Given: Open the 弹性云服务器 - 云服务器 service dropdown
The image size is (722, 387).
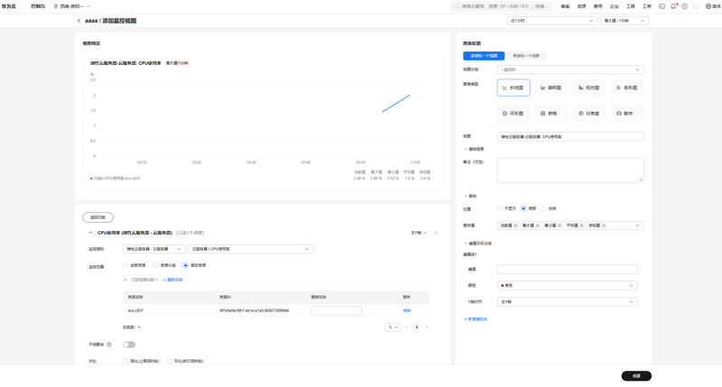Looking at the screenshot, I should 153,249.
